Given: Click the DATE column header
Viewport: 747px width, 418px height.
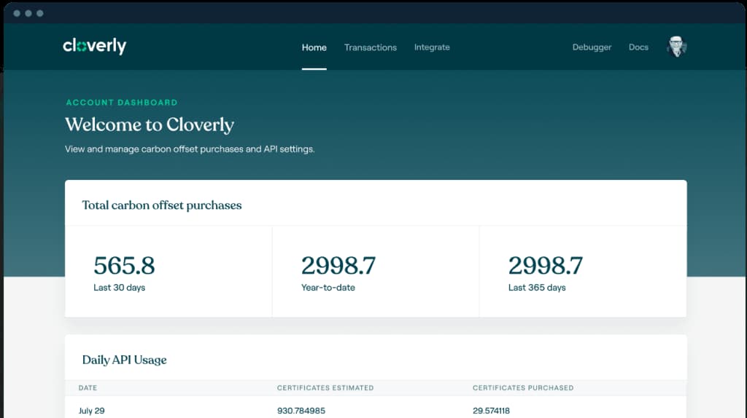Looking at the screenshot, I should [x=88, y=388].
